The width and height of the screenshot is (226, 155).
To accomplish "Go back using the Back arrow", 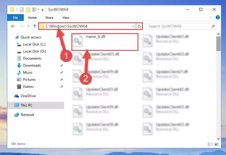I will click(x=13, y=26).
